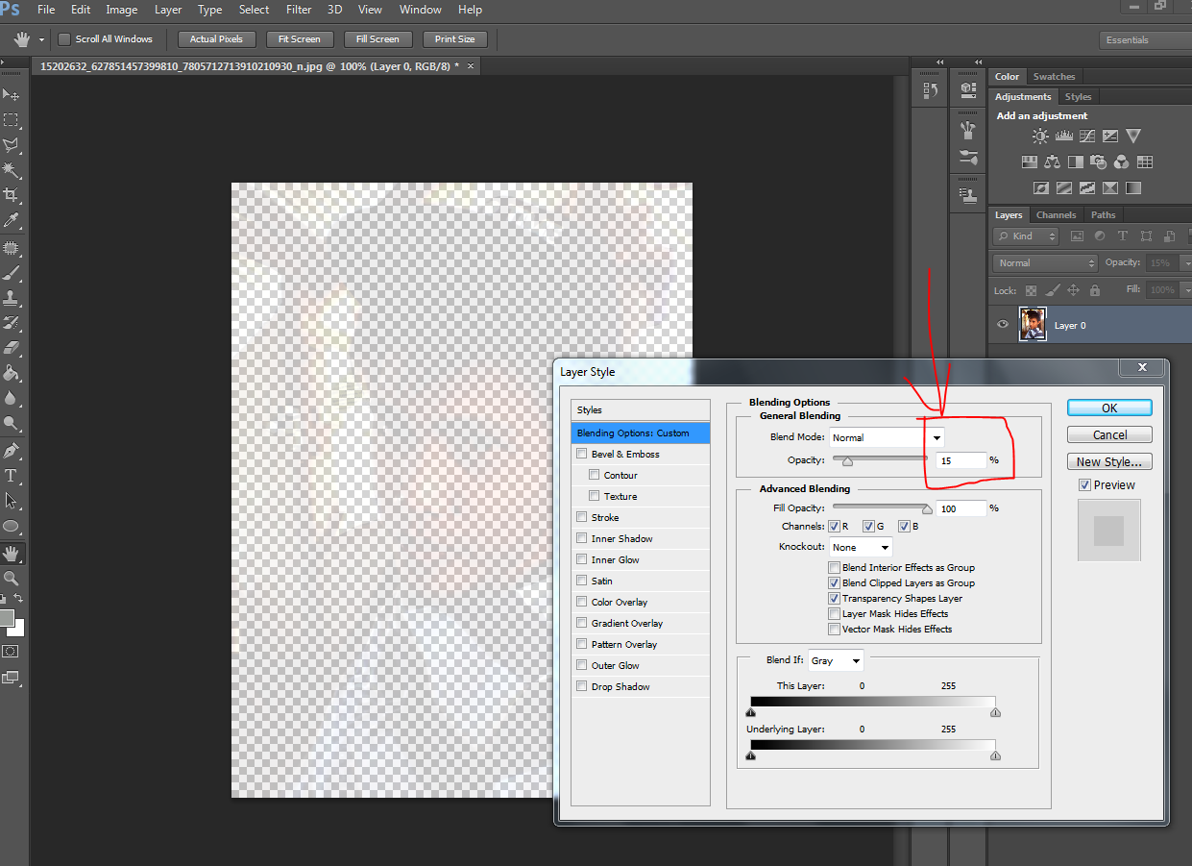This screenshot has height=866, width=1192.
Task: Open the History panel icon
Action: coord(930,89)
